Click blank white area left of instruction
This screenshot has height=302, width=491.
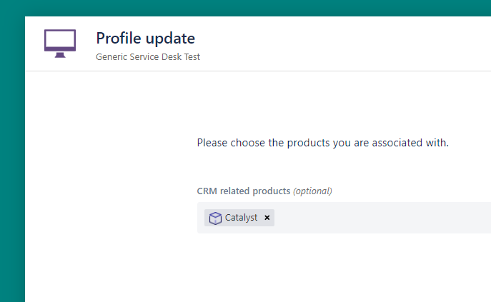click(107, 143)
